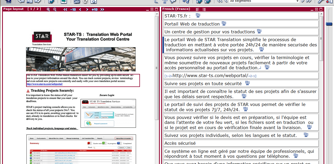Click the STAR Translation Services logo in preview
This screenshot has width=334, height=164.
click(x=42, y=38)
